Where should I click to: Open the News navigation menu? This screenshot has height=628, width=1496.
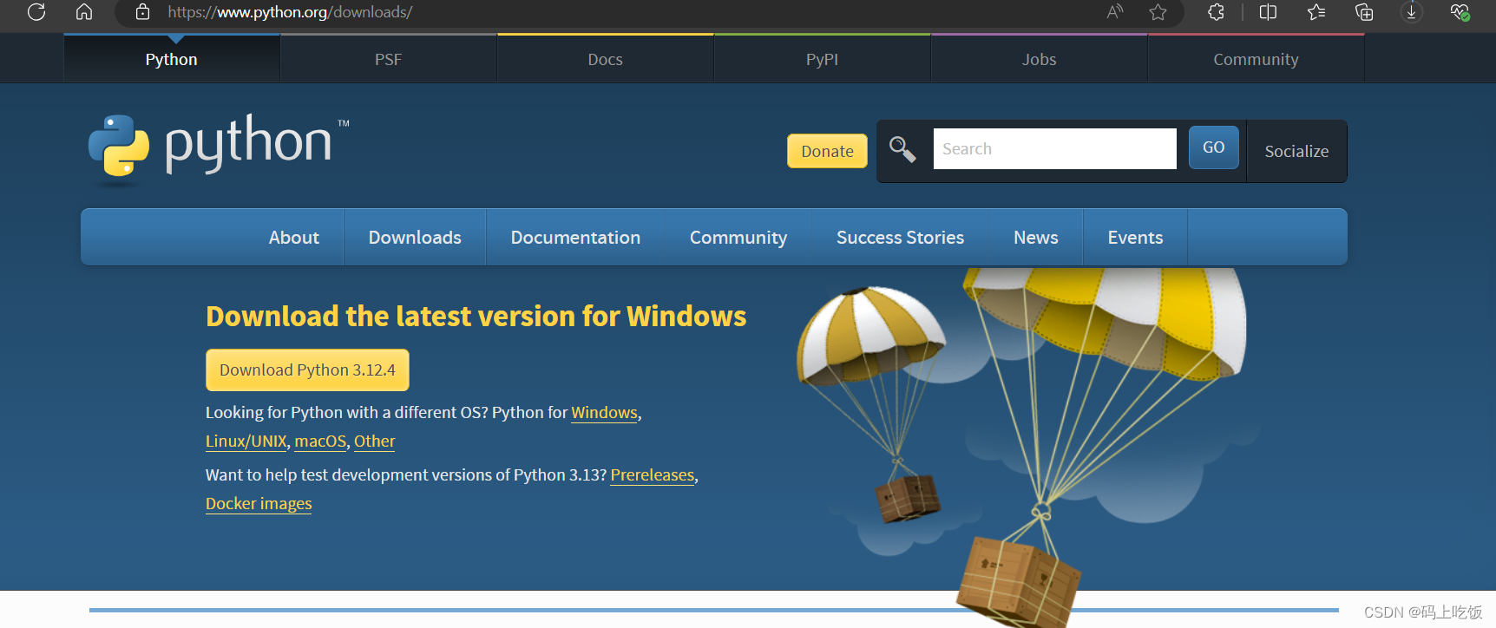click(x=1036, y=237)
